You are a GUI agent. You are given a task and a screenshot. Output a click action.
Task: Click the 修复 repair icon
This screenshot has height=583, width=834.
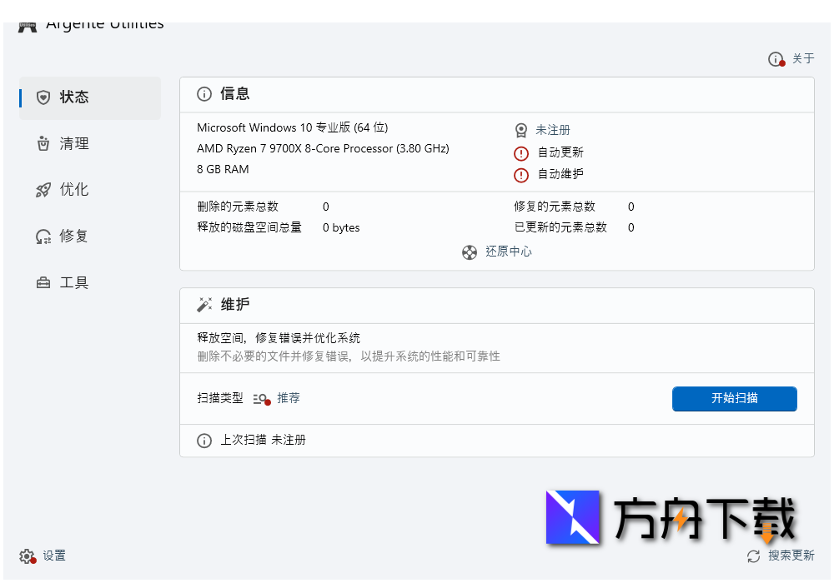click(43, 237)
